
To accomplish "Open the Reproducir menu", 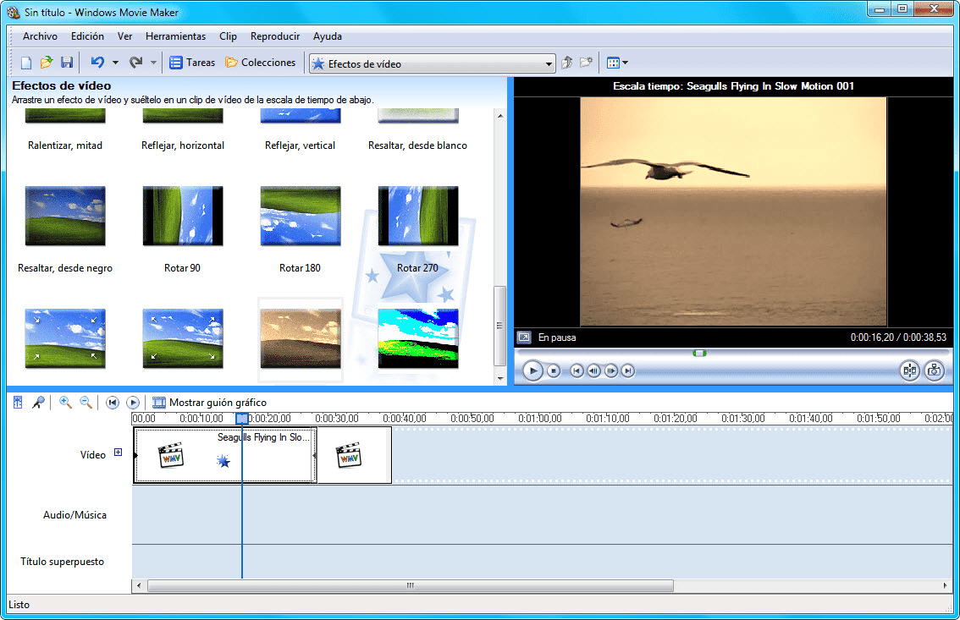I will (274, 36).
